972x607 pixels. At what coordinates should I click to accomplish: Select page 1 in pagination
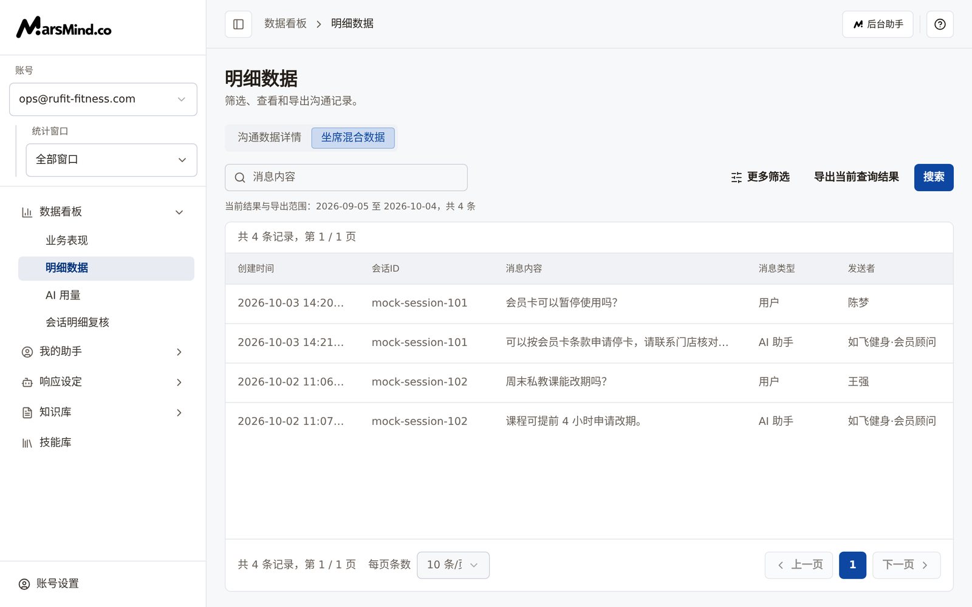click(852, 565)
